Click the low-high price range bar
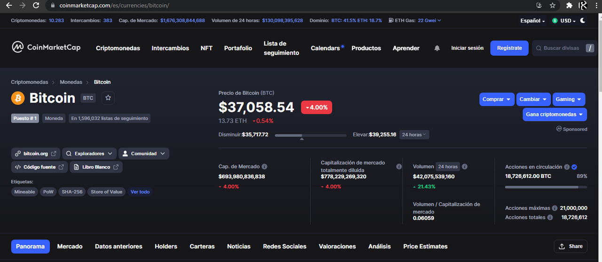 [310, 135]
